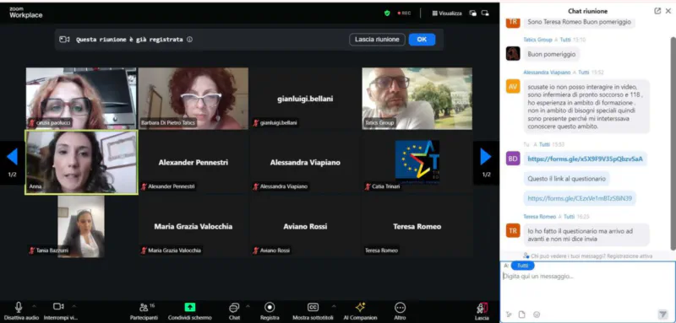Attach a file in chat
676x323 pixels.
(521, 315)
